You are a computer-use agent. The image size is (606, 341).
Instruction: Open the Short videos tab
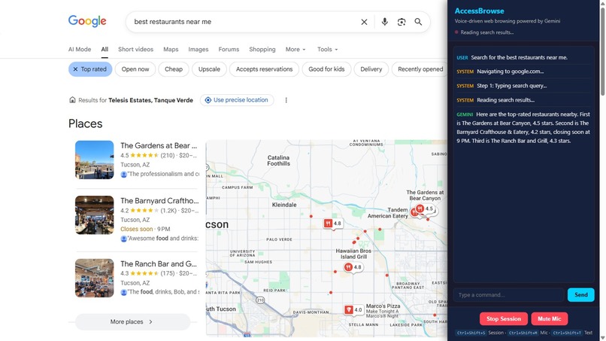[135, 50]
